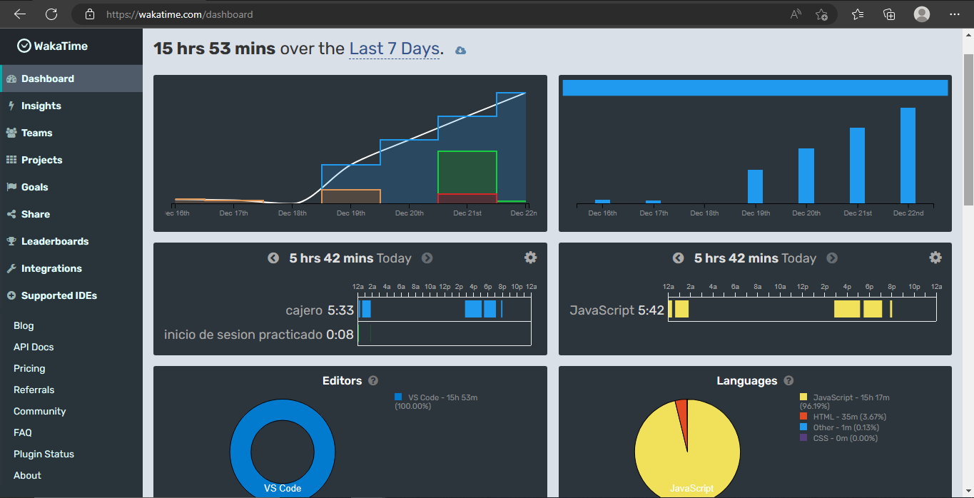Open the Last 7 Days link

coord(394,49)
